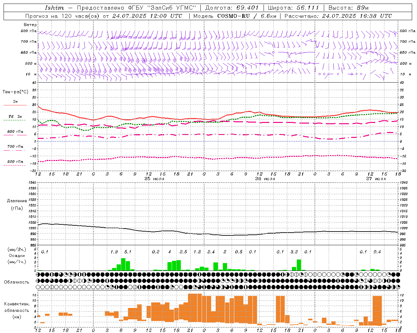Click the "985" label on right pressure axis
This screenshot has width=417, height=333.
[403, 245]
